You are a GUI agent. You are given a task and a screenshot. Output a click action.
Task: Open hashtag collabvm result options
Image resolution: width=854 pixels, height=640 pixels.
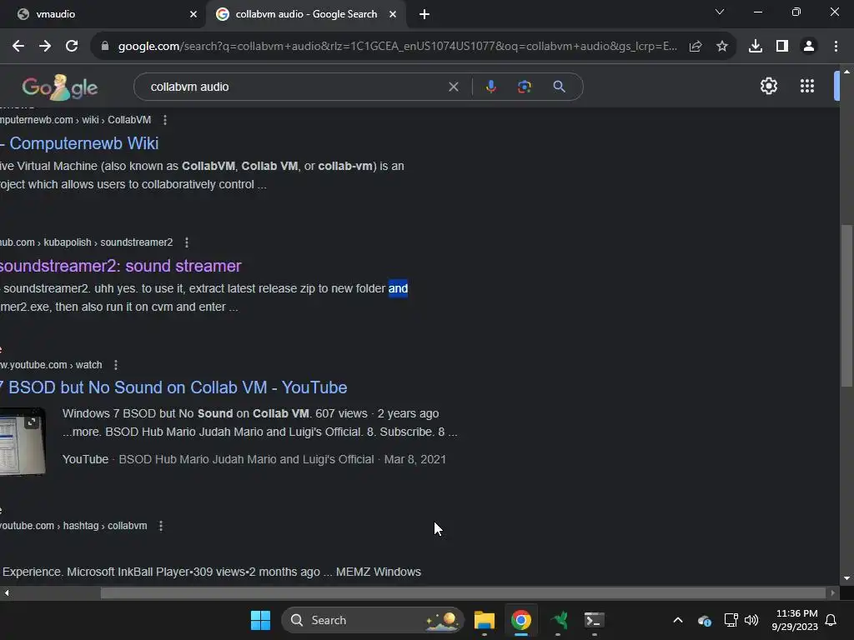coord(161,526)
